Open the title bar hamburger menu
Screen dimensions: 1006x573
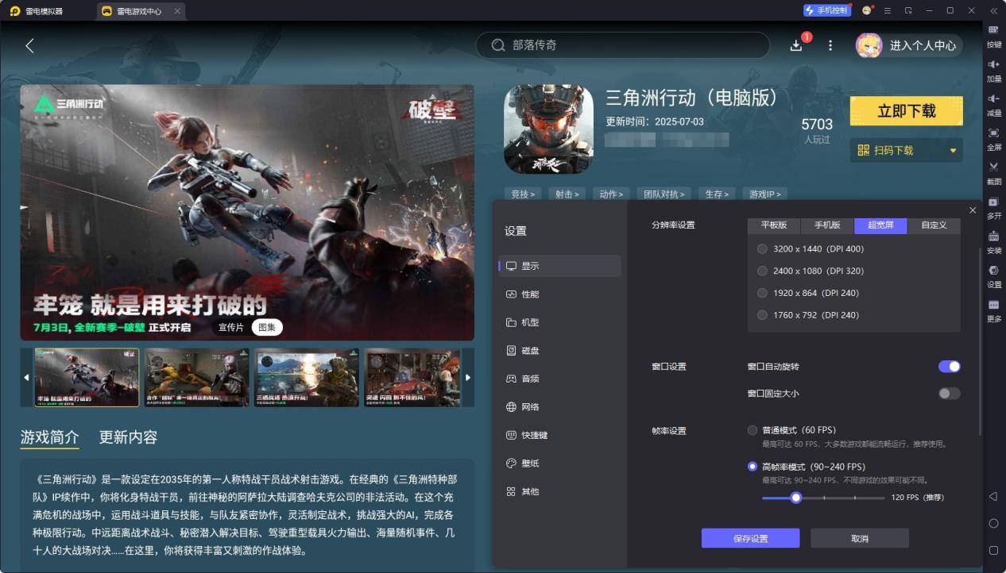[x=888, y=10]
